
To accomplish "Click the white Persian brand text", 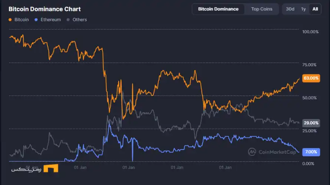I will click(25, 169).
